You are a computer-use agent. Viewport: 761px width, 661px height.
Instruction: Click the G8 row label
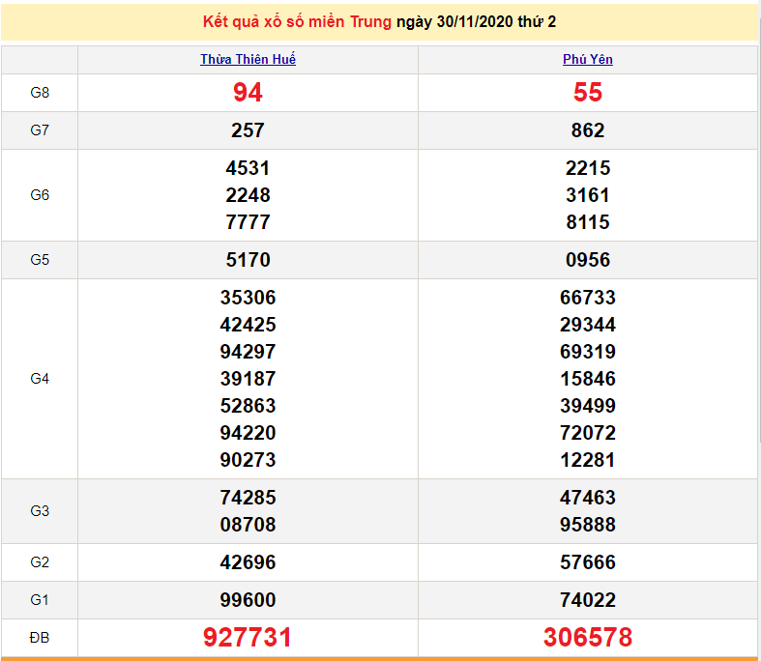click(x=40, y=93)
